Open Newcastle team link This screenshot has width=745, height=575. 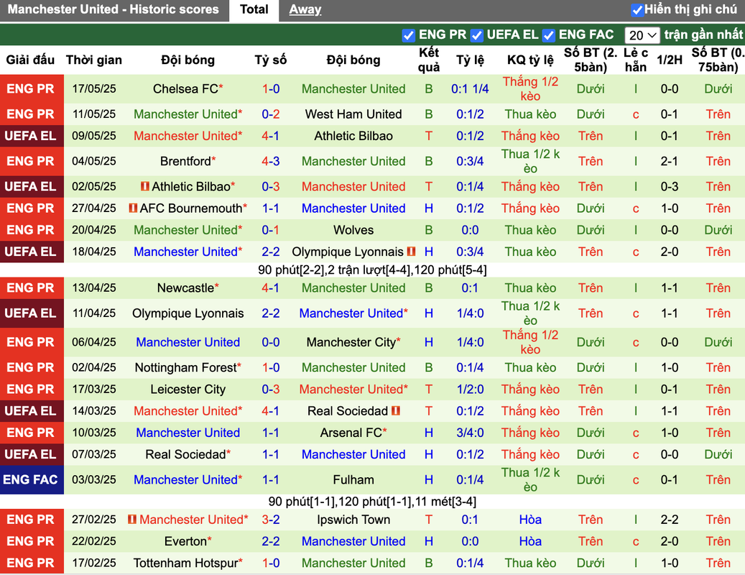(x=186, y=288)
